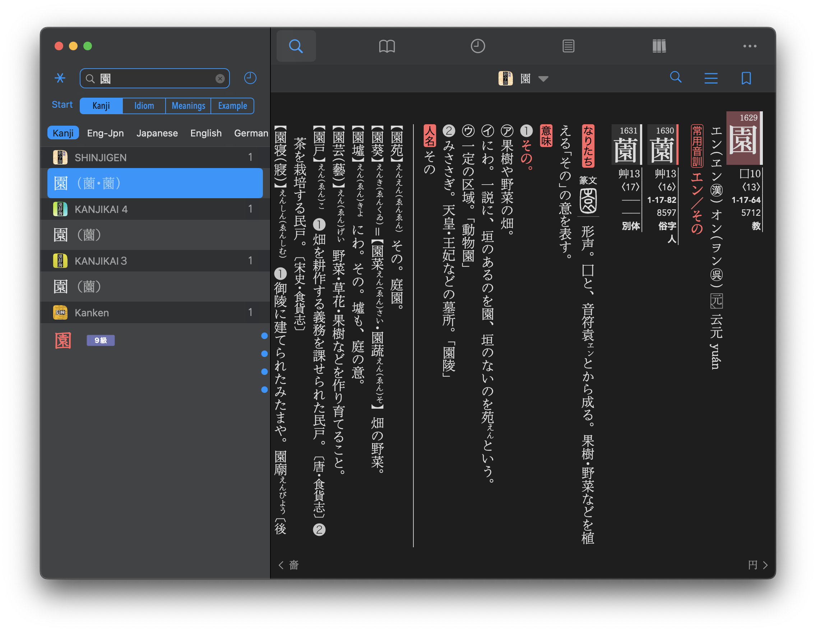This screenshot has height=632, width=816.
Task: Select the Idiom search mode
Action: pos(144,106)
